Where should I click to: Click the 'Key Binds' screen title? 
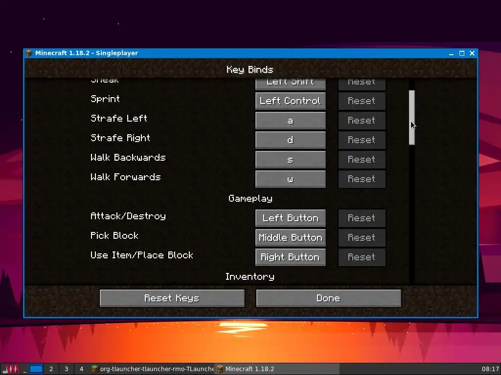coord(250,70)
